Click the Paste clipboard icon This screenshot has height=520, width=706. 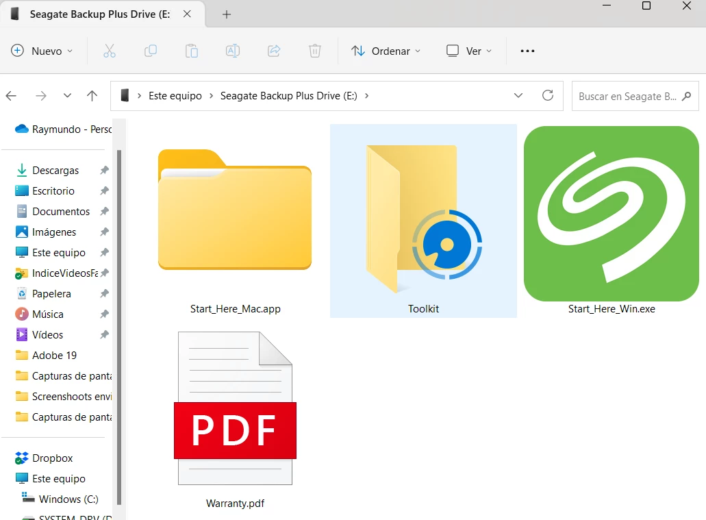tap(191, 51)
